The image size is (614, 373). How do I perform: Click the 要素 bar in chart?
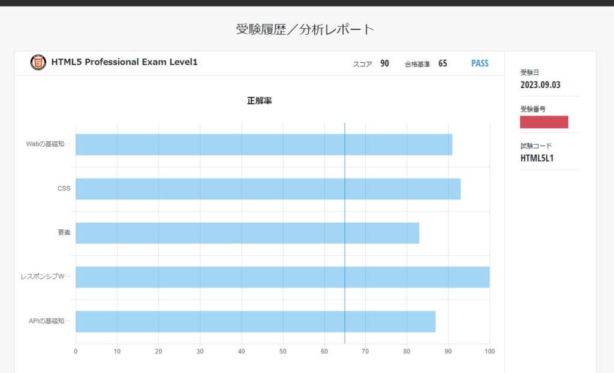[x=248, y=233]
